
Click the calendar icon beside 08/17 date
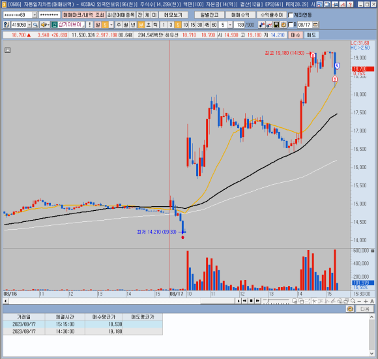click(315, 25)
